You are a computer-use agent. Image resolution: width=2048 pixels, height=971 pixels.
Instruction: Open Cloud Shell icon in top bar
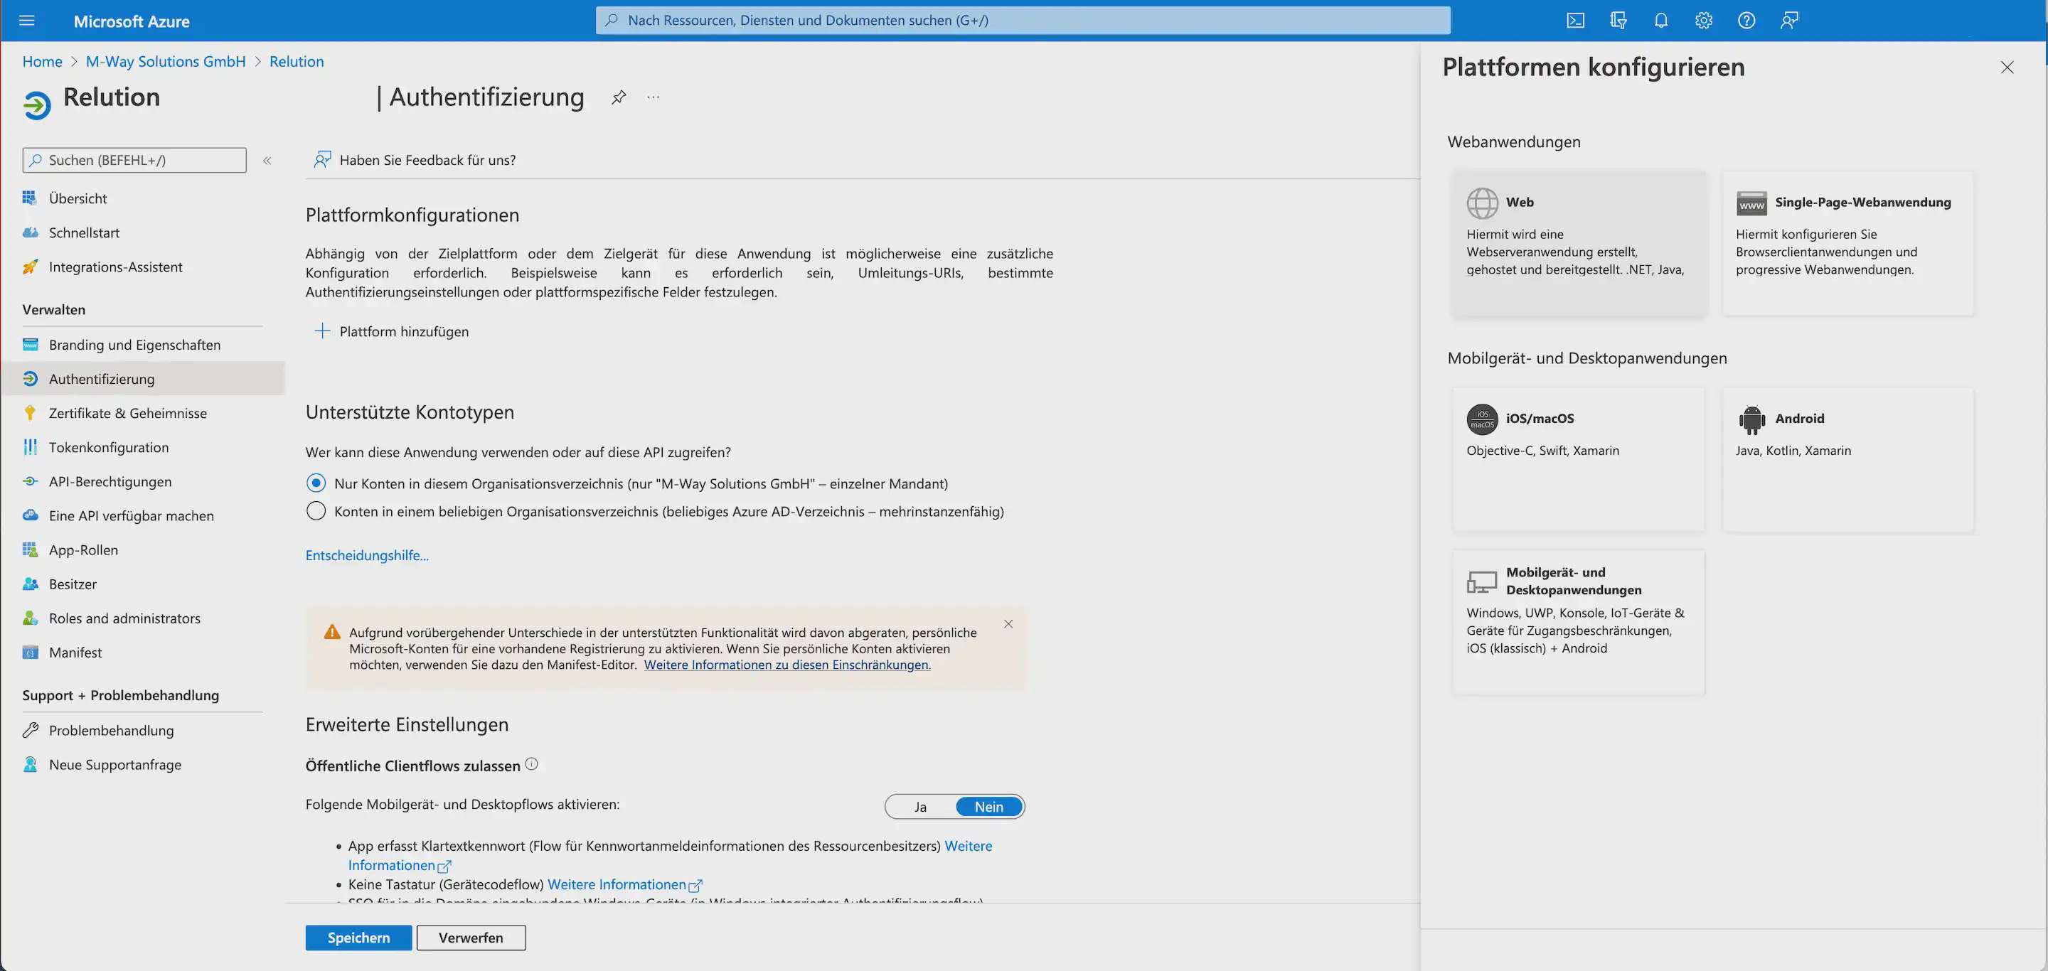click(1575, 21)
